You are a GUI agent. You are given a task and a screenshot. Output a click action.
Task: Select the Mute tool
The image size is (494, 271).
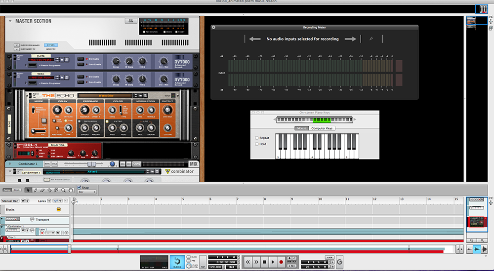pyautogui.click(x=56, y=190)
